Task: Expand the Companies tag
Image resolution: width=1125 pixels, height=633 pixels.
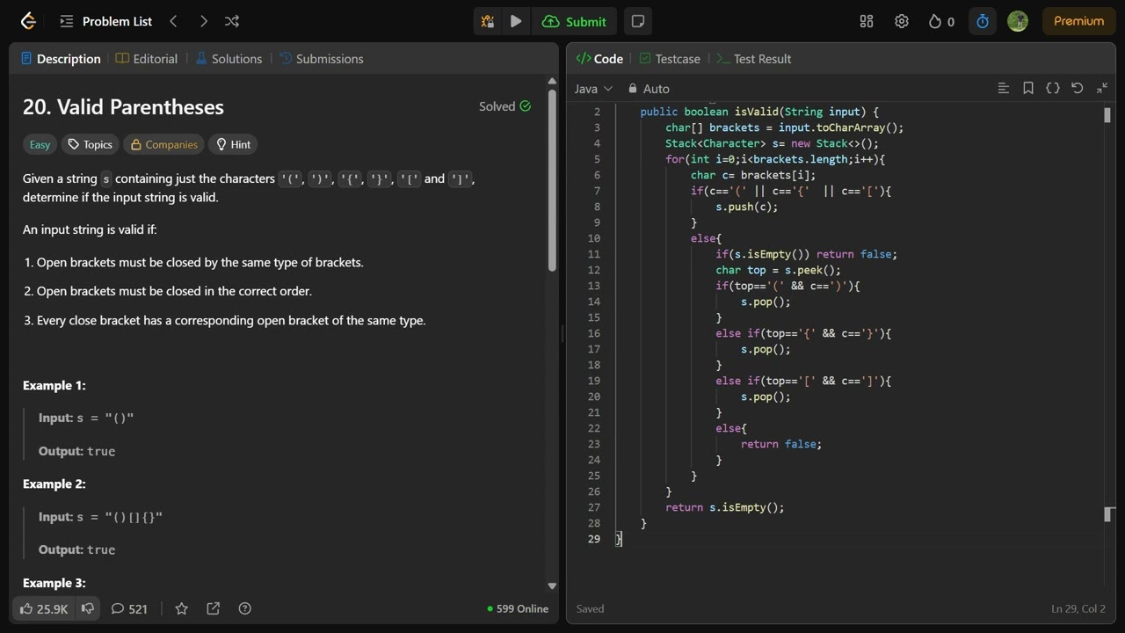Action: (163, 145)
